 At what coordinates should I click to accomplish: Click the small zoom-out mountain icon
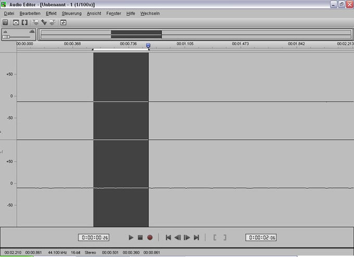pyautogui.click(x=5, y=32)
